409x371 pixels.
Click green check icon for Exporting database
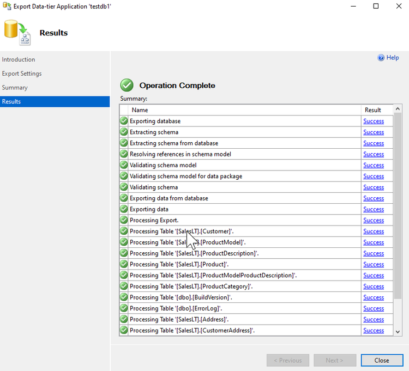click(124, 121)
